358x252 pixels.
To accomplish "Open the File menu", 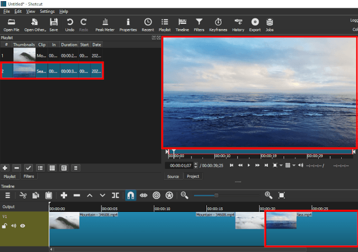I will (x=7, y=11).
